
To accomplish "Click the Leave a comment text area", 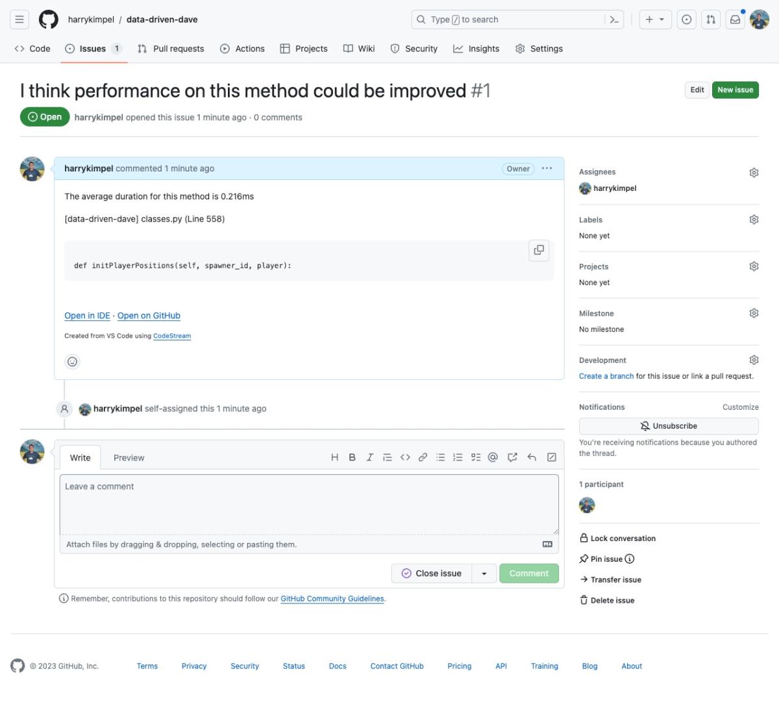I will (309, 504).
